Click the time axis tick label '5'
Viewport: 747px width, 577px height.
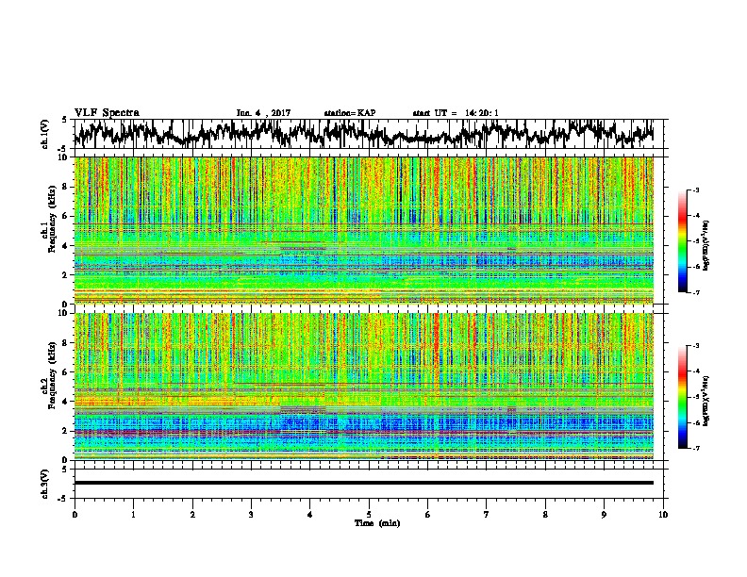coord(369,515)
